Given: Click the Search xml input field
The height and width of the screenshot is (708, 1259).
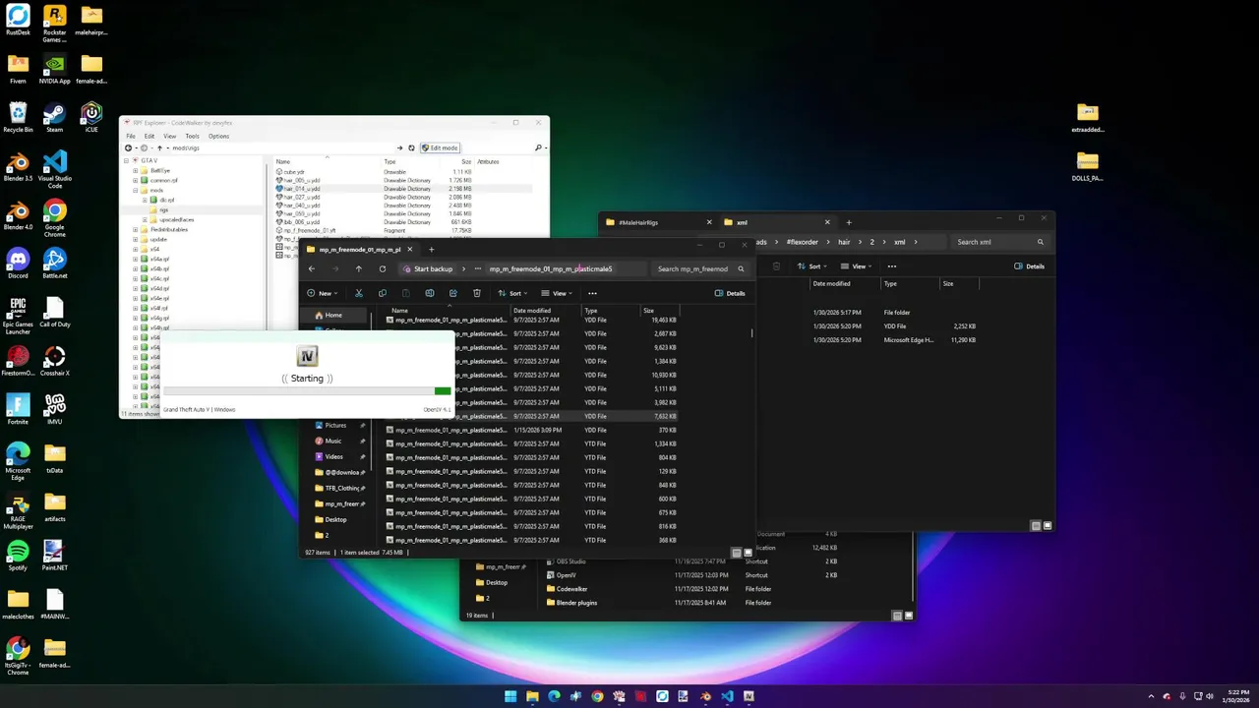Looking at the screenshot, I should coord(998,242).
